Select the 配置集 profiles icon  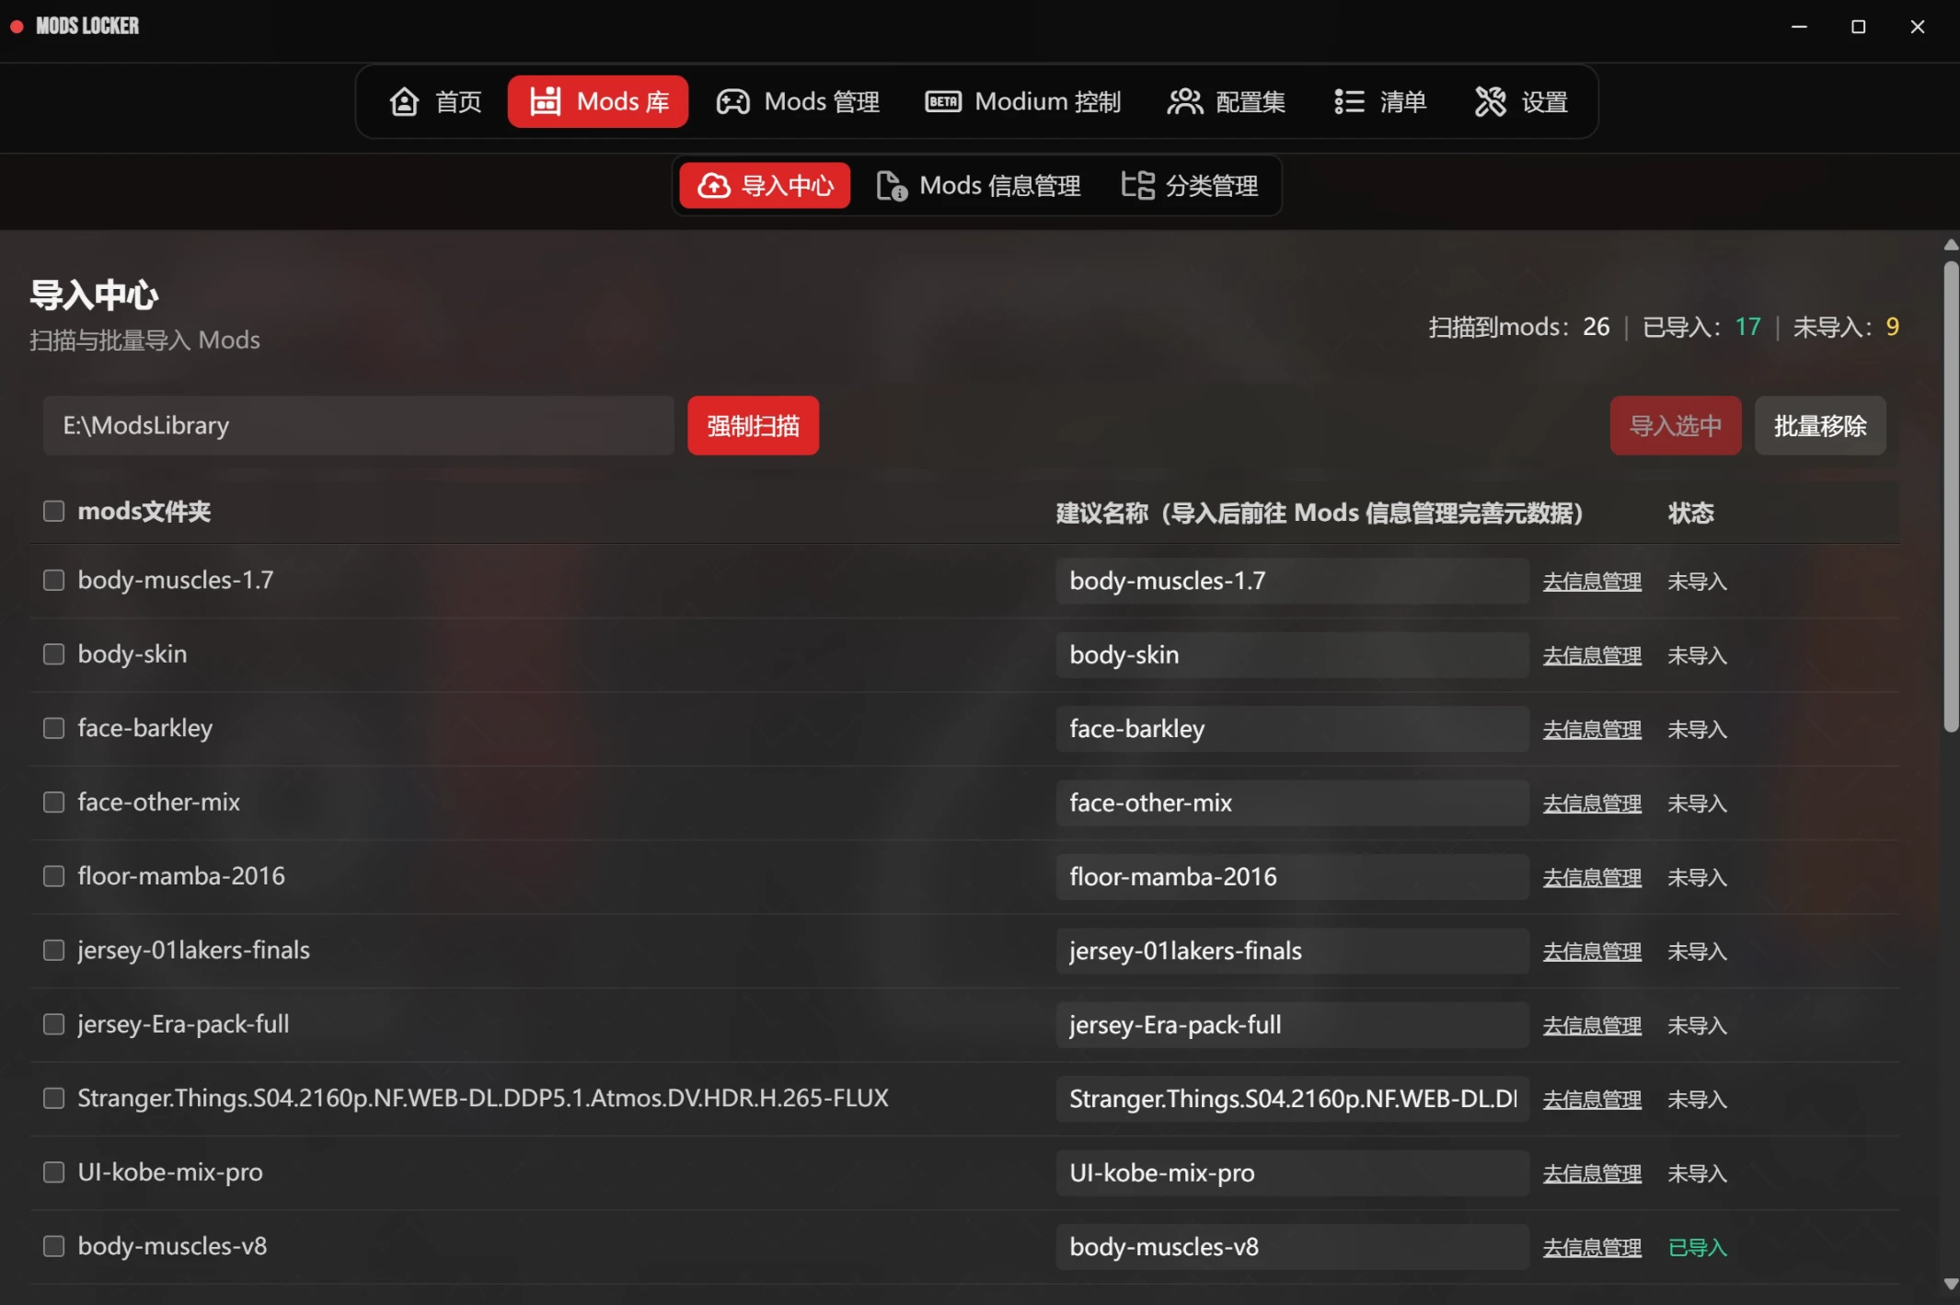pos(1185,101)
